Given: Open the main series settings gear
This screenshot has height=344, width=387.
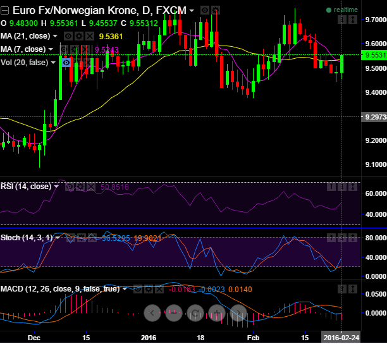Looking at the screenshot, I should coord(216,10).
